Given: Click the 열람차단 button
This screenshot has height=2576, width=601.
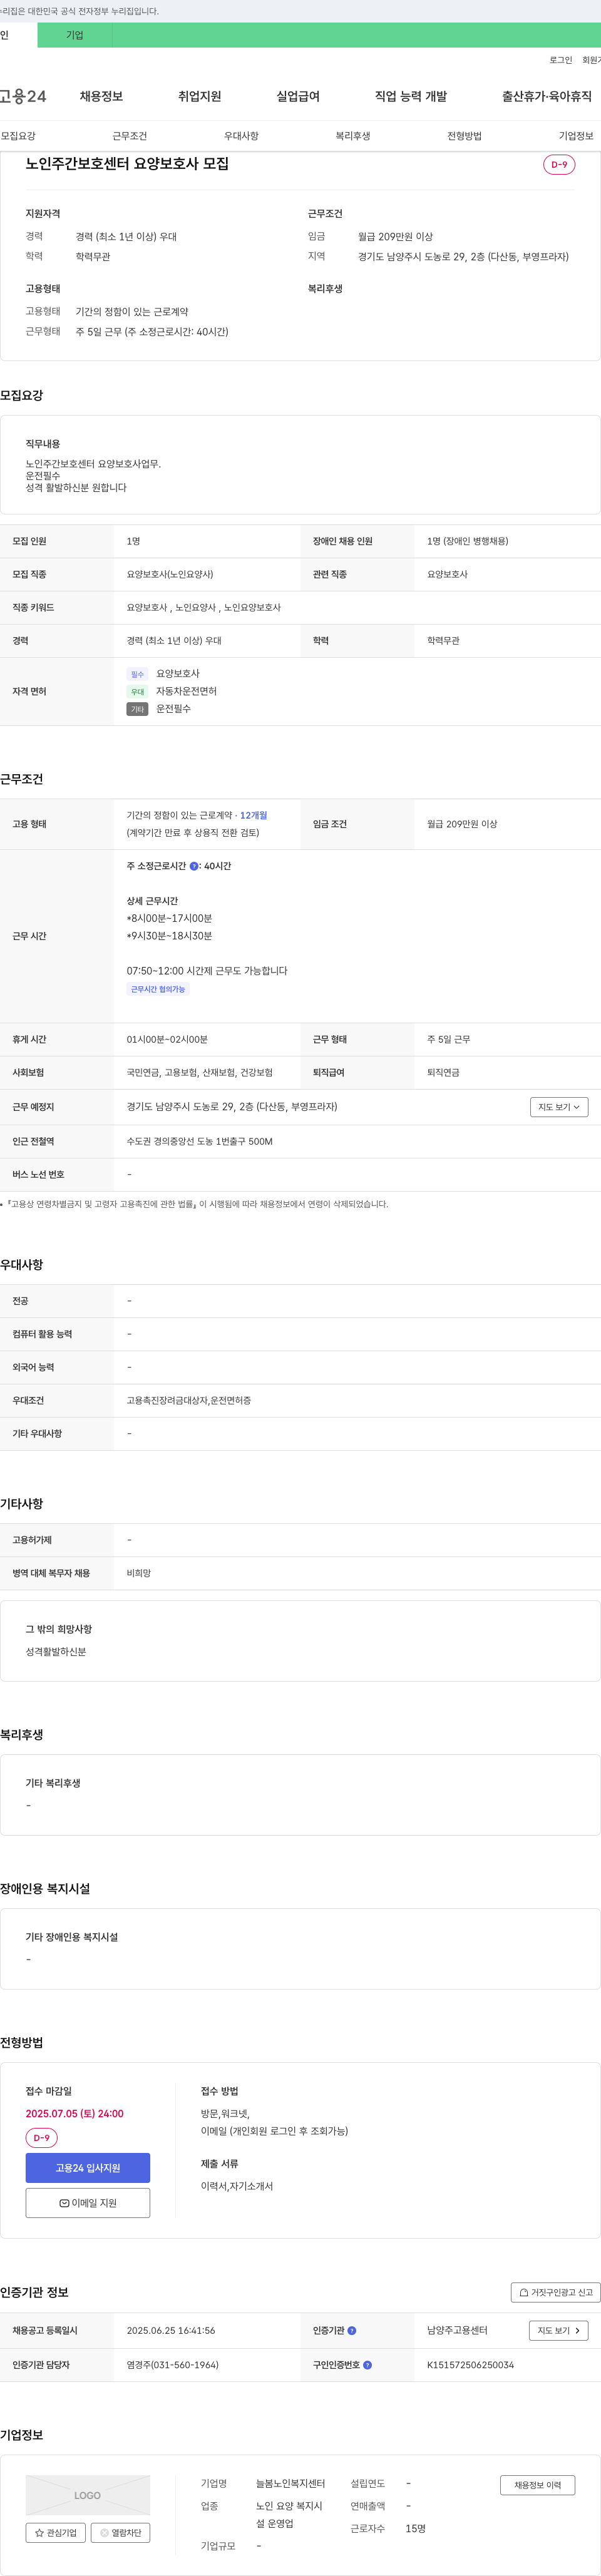Looking at the screenshot, I should [x=120, y=2533].
